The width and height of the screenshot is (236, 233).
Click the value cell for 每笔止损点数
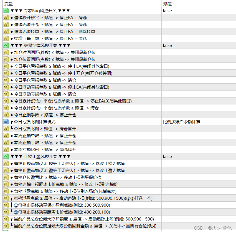[199, 163]
